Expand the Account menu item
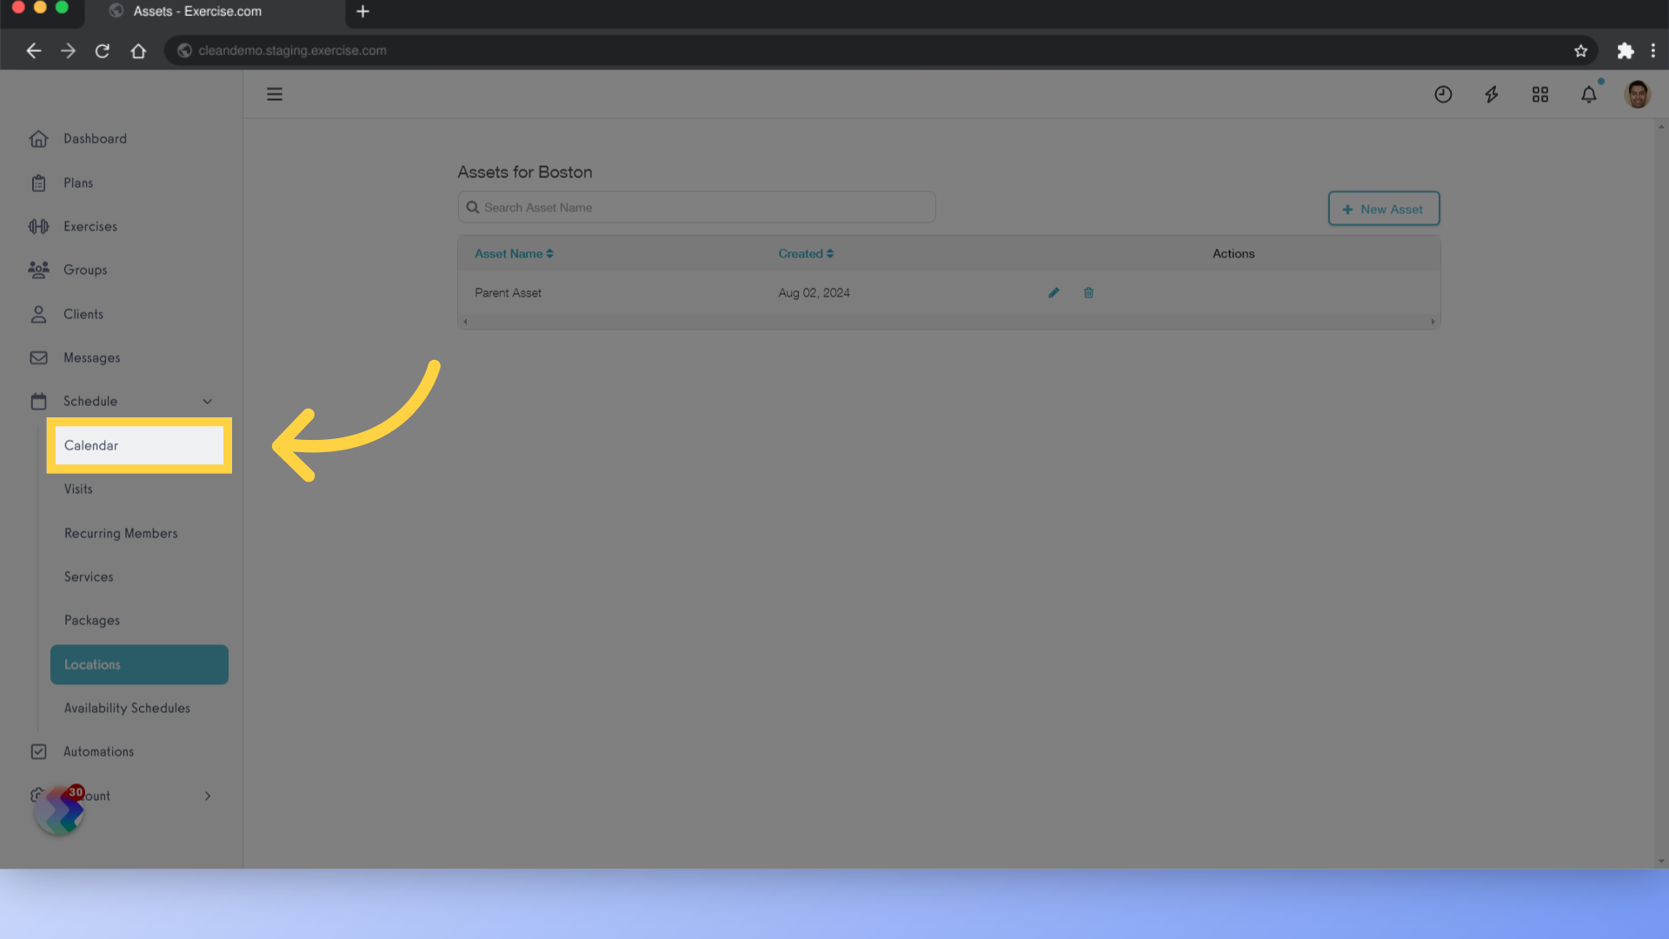The image size is (1669, 939). point(208,795)
